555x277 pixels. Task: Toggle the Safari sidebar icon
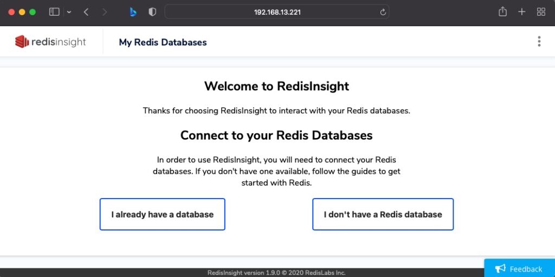click(x=54, y=12)
